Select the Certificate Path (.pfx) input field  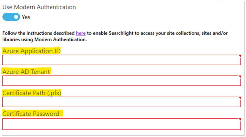pos(121,102)
